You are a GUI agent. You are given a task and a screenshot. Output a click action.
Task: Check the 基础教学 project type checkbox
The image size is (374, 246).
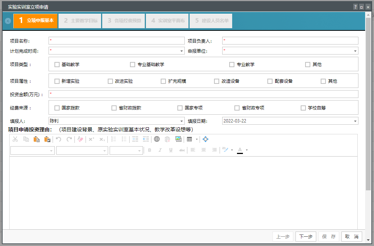(57, 65)
